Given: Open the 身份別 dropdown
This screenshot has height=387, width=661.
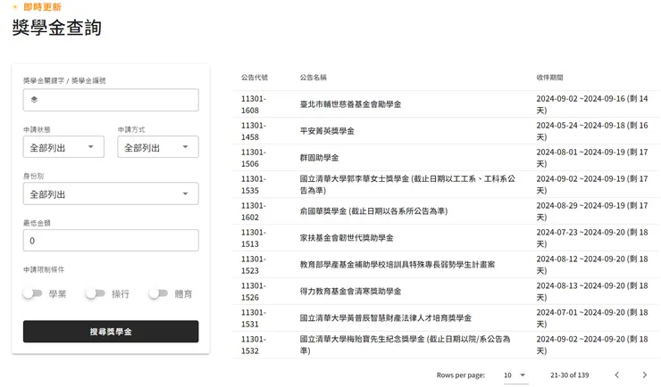Looking at the screenshot, I should (111, 193).
